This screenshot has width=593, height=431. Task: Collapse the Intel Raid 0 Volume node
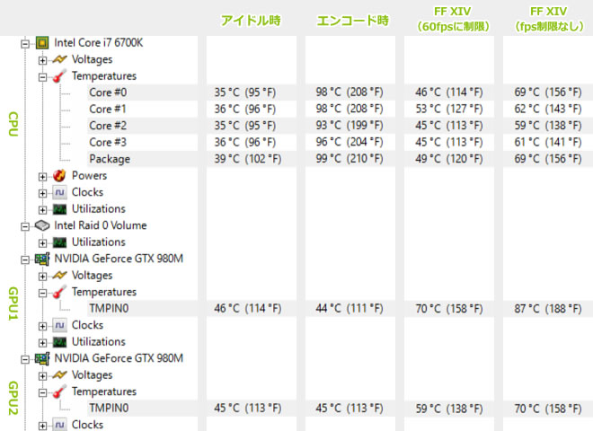pos(25,226)
